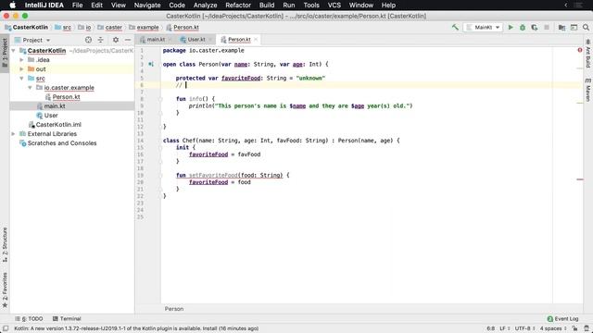
Task: Close the Person.kt tab
Action: (256, 39)
